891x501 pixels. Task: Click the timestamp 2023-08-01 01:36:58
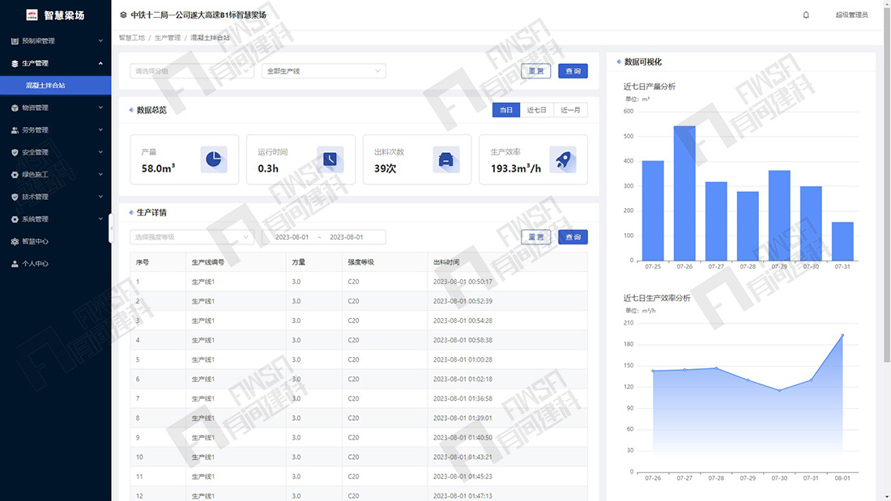click(463, 399)
